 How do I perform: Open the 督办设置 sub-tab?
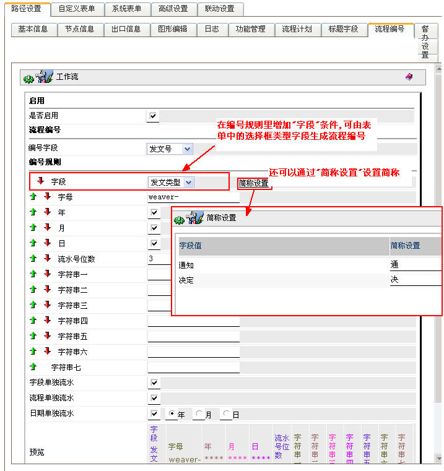425,41
